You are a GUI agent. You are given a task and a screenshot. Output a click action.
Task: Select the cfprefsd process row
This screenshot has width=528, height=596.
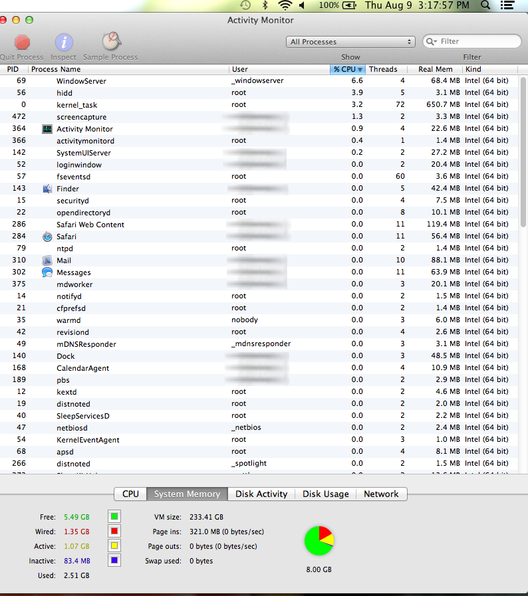pos(259,308)
